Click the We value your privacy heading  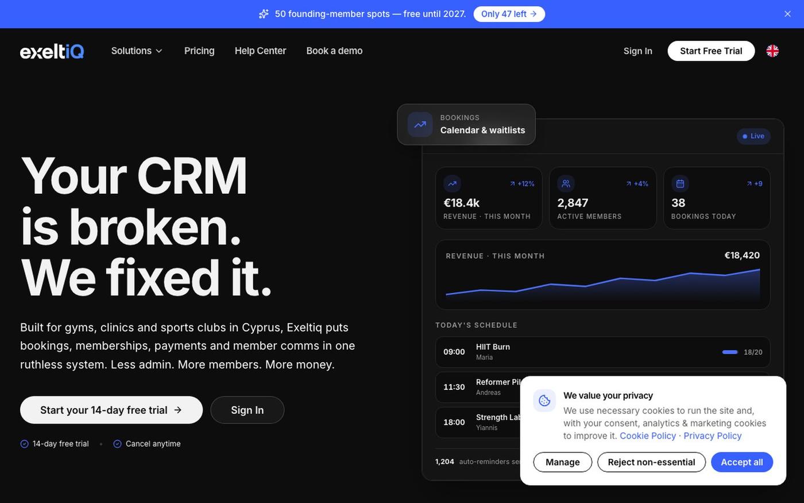608,396
